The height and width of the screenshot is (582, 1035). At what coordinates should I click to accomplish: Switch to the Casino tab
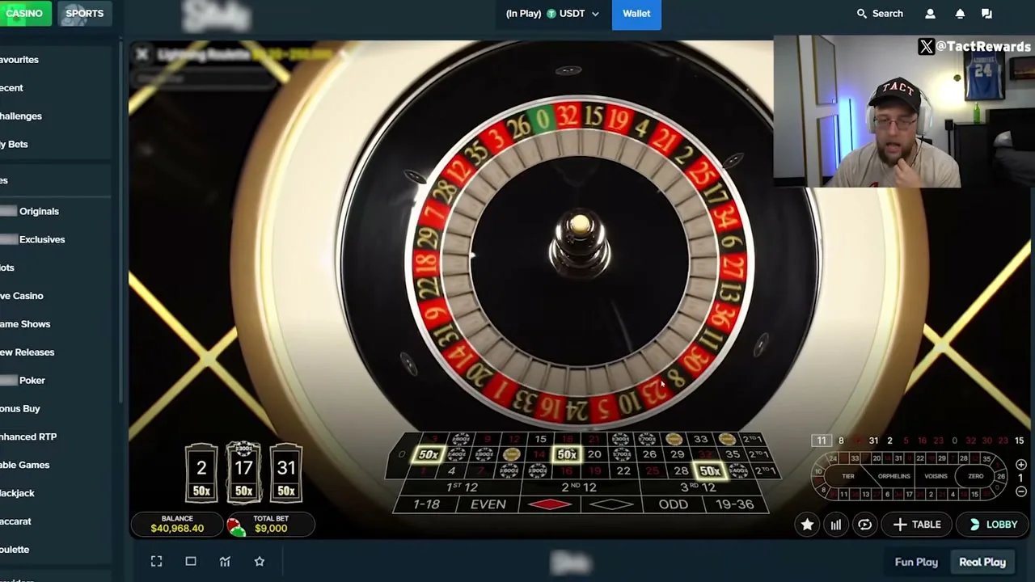(24, 14)
